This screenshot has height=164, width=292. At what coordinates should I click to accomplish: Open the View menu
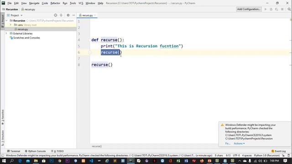pos(24,3)
